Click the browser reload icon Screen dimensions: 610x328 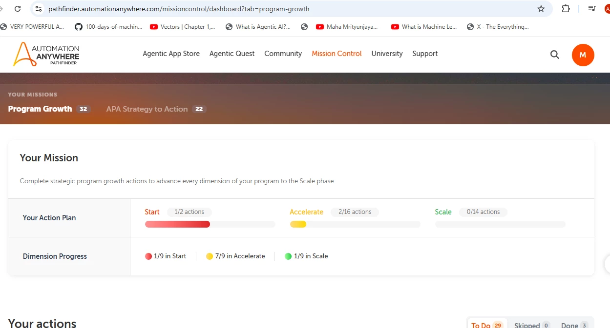point(18,9)
